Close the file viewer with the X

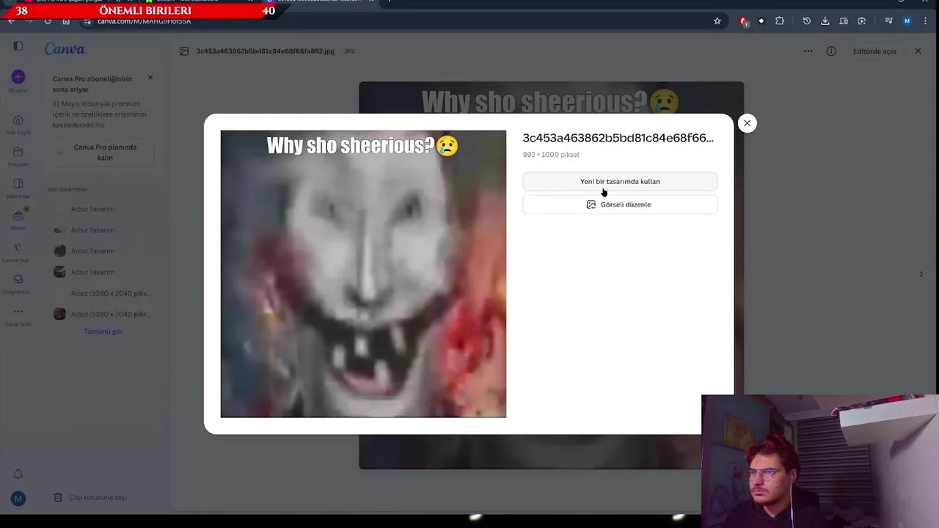[918, 51]
